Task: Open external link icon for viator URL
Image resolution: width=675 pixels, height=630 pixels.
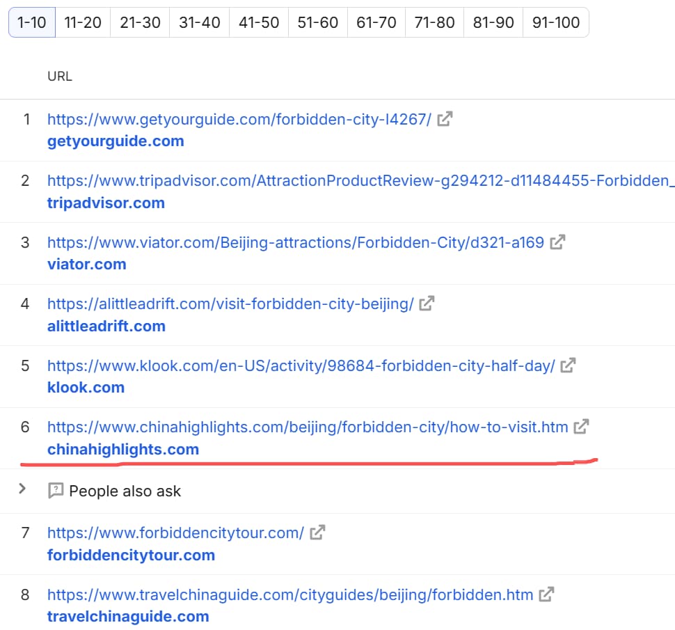Action: point(557,242)
